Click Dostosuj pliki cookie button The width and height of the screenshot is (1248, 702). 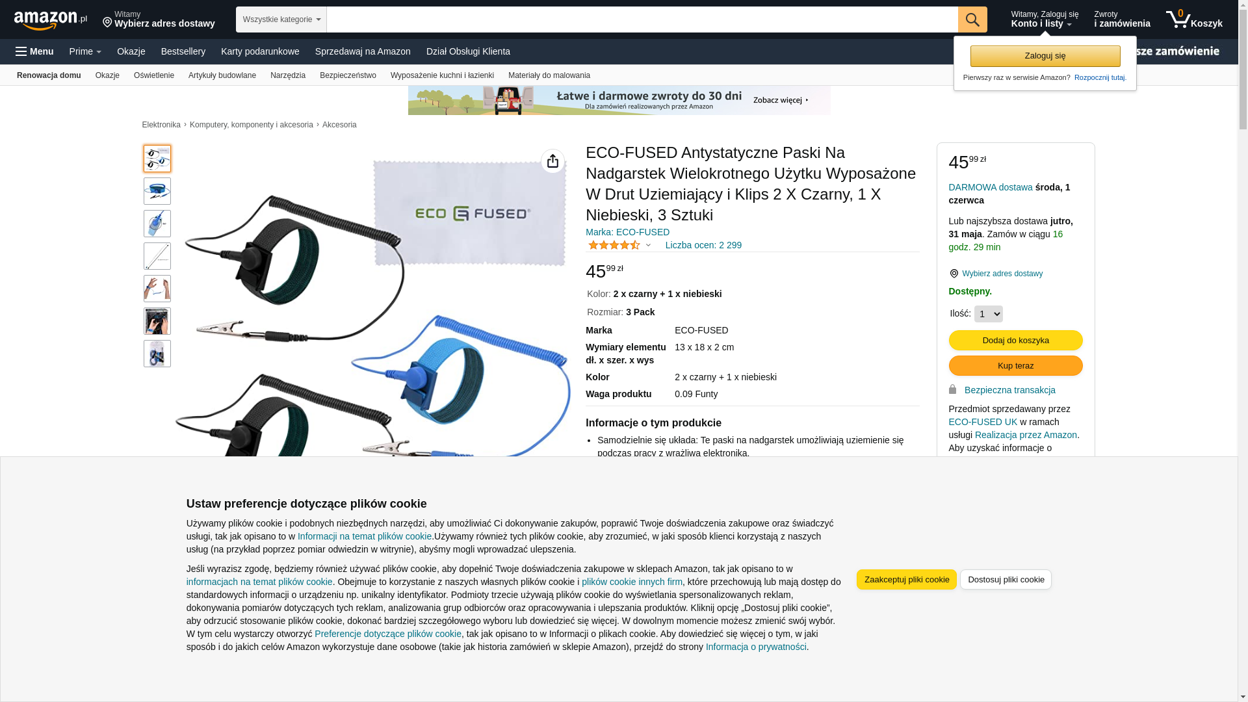pos(1006,579)
